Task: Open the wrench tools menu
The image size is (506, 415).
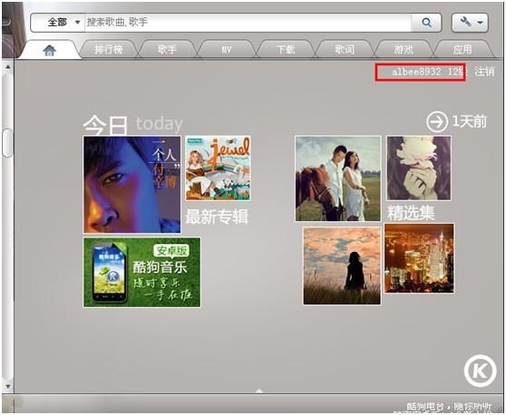Action: click(470, 23)
